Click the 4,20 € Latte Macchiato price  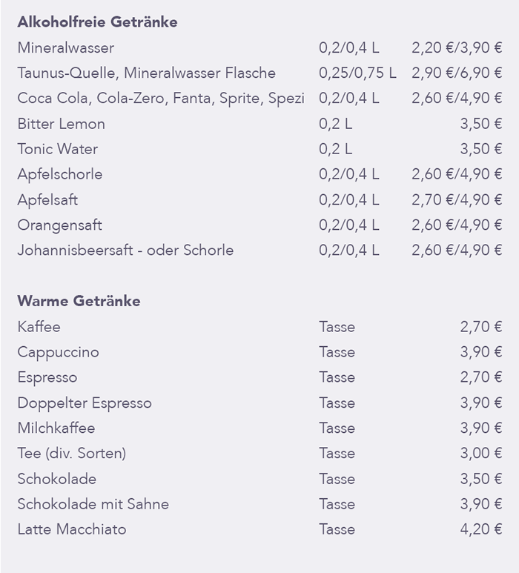pyautogui.click(x=481, y=529)
